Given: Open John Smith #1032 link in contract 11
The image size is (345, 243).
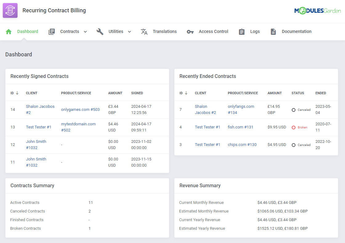Looking at the screenshot, I should [x=36, y=162].
